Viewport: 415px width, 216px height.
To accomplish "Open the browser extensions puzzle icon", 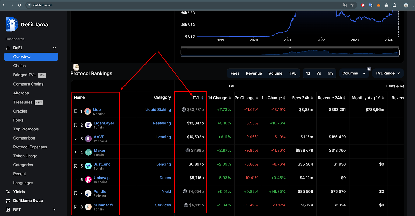I will tap(394, 5).
